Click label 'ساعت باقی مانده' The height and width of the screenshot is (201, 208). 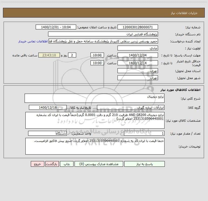[x=25, y=55]
